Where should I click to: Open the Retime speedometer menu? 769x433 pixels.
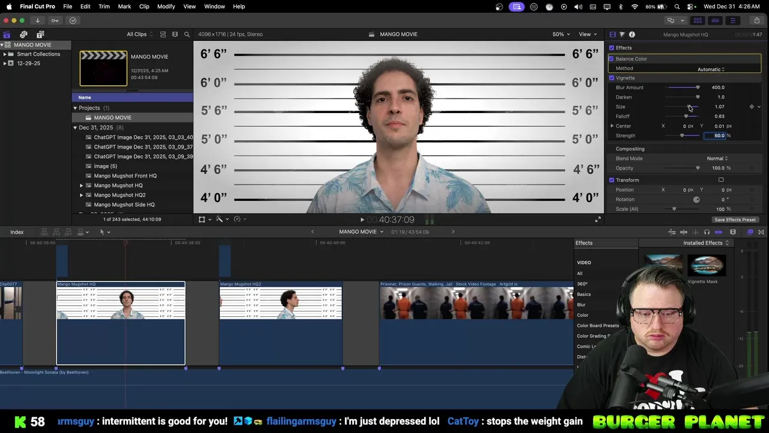[x=239, y=220]
